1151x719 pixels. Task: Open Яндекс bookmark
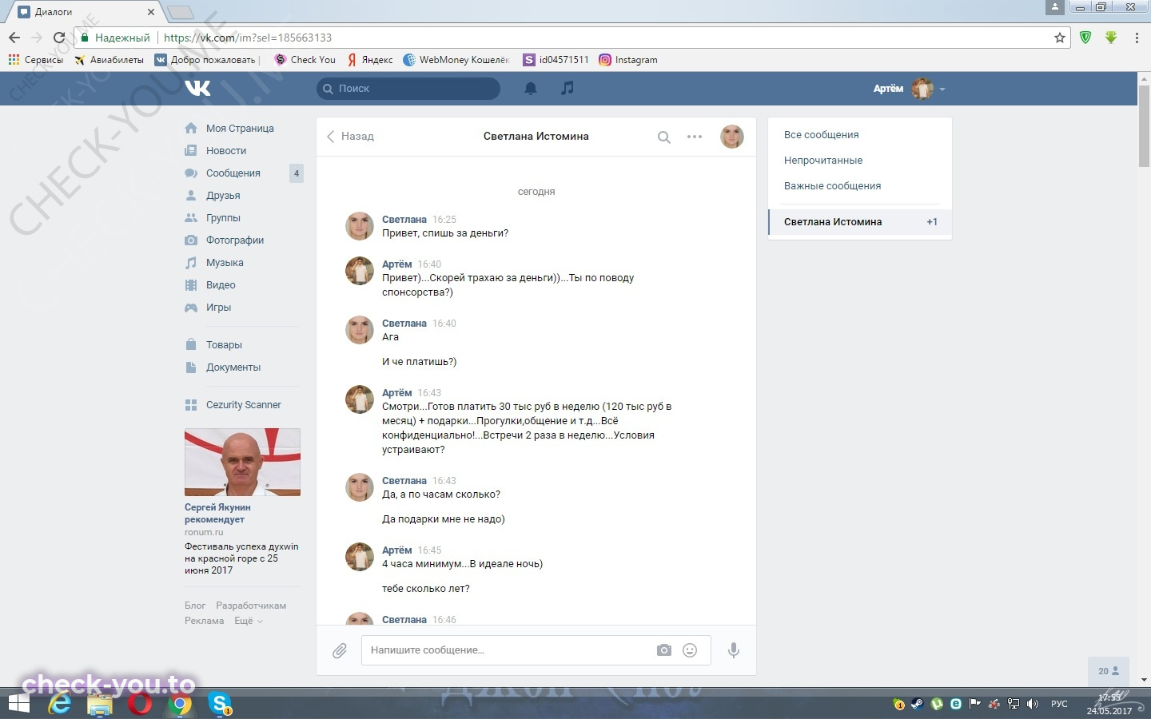click(x=370, y=60)
